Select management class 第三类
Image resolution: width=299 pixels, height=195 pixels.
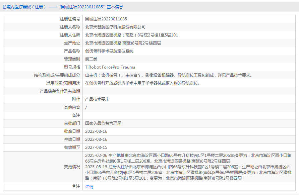click(91, 59)
